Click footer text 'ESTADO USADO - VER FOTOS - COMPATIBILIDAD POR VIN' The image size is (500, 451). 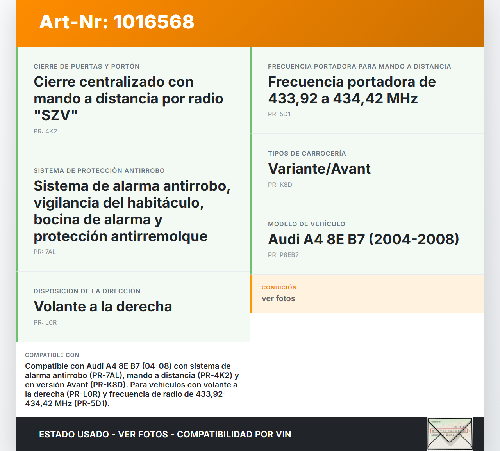165,434
